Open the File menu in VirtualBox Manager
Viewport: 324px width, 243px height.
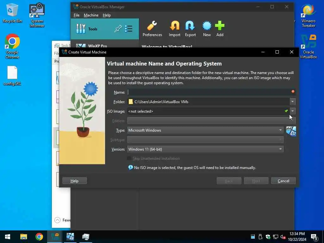[77, 15]
